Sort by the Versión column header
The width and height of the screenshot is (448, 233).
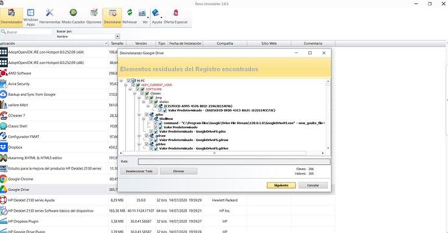(141, 43)
